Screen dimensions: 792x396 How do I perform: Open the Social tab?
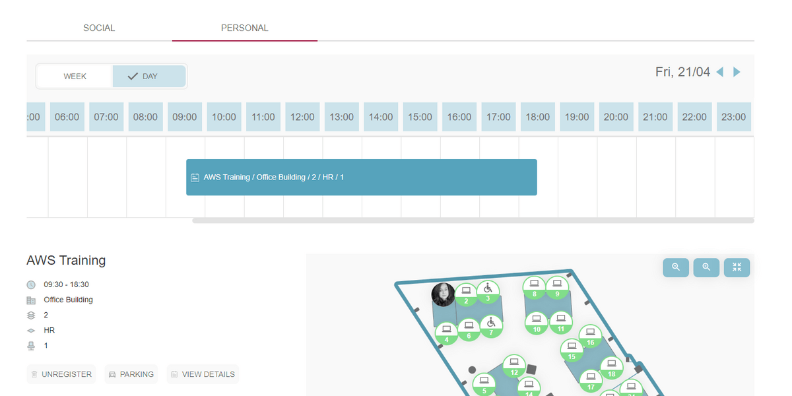point(99,28)
